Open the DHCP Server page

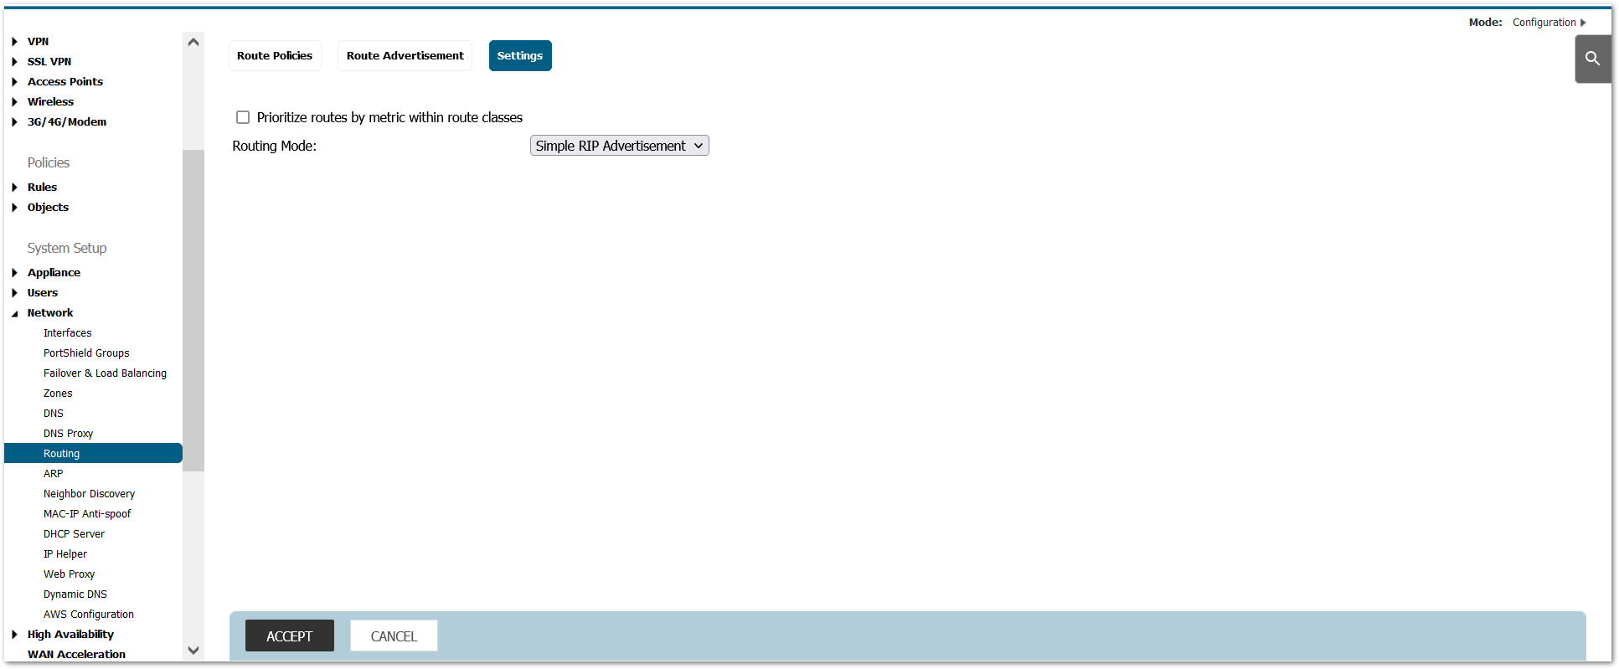[74, 534]
